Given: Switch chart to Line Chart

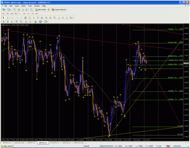Looking at the screenshot, I should point(12,22).
